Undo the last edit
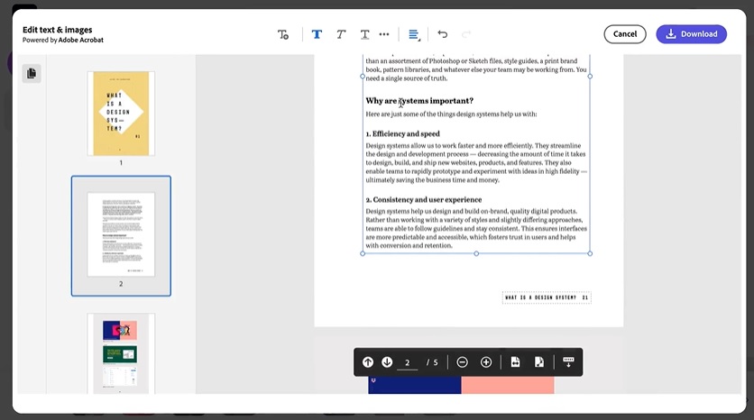The height and width of the screenshot is (420, 754). [x=443, y=34]
